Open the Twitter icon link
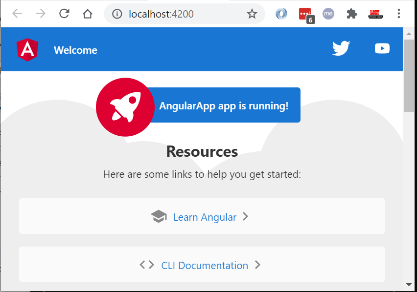Image resolution: width=417 pixels, height=292 pixels. (x=341, y=48)
